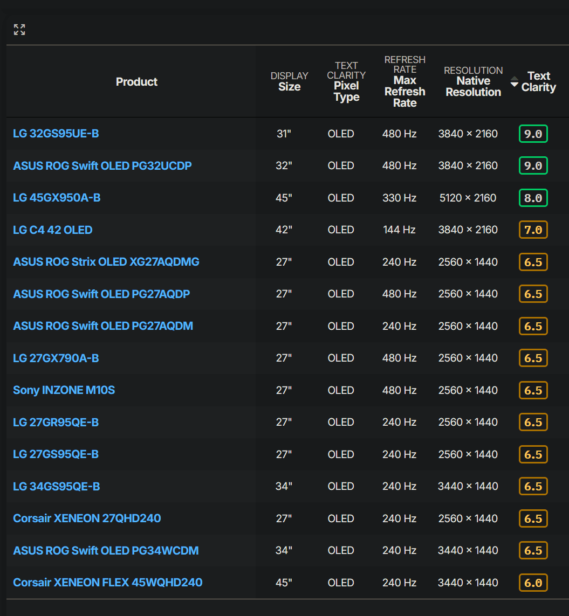Select 480 Hz in ASUS PG32UCDP row
Screen dimensions: 569x616
tap(400, 166)
